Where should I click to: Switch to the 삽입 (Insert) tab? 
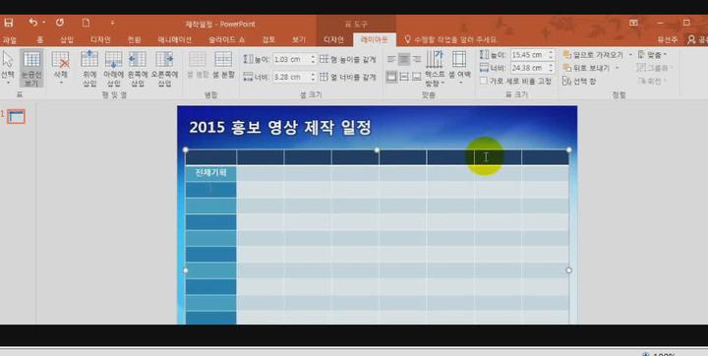click(x=67, y=39)
